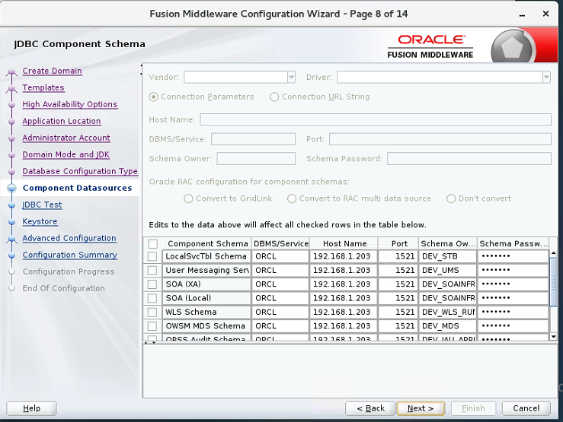Go to Domain Mode and JDK
Image resolution: width=563 pixels, height=422 pixels.
pyautogui.click(x=66, y=154)
